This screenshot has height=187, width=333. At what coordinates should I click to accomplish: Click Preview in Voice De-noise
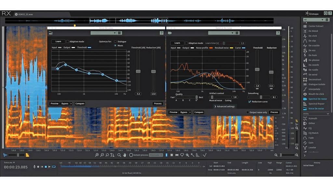[x=54, y=104]
